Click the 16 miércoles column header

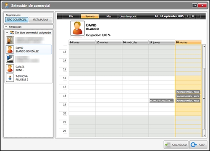point(135,42)
